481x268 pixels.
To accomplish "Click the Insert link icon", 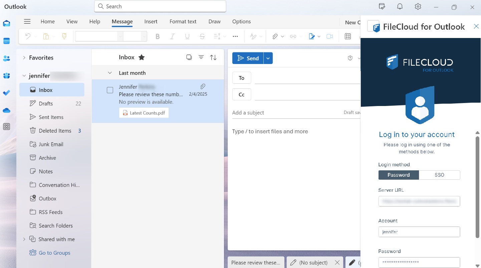I will point(293,36).
